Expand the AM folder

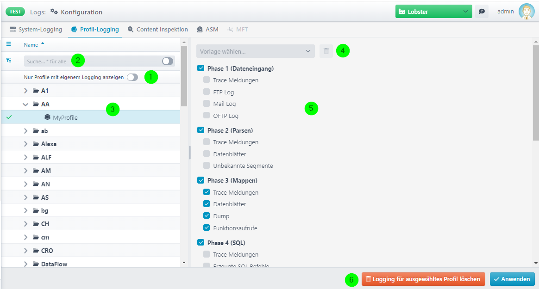[25, 171]
